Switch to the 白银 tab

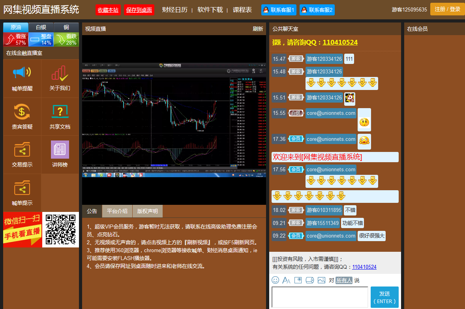pos(41,27)
